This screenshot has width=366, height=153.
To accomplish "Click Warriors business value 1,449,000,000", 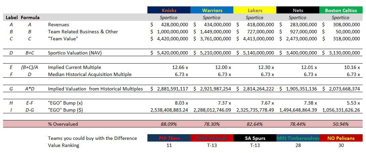I will tap(216, 32).
